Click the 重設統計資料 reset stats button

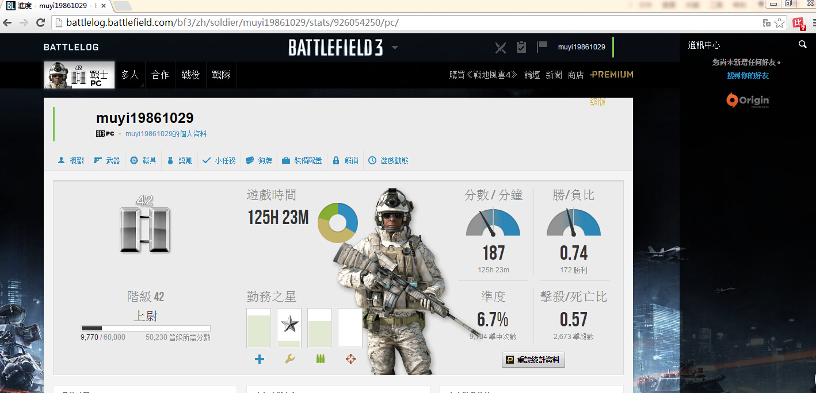[x=533, y=360]
